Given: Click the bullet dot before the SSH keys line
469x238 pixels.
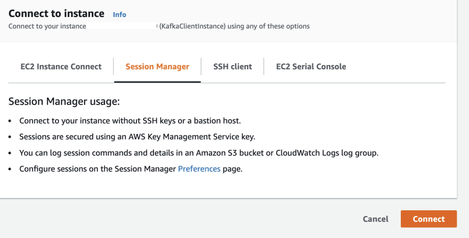Looking at the screenshot, I should pyautogui.click(x=12, y=121).
